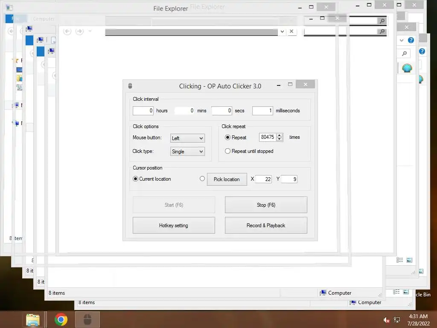Click the teal seashell icon at right
437x328 pixels.
(x=407, y=68)
